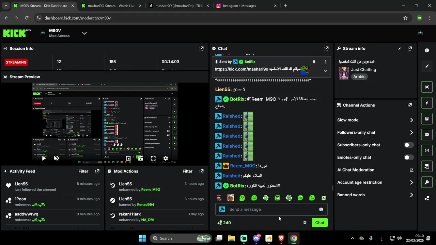The width and height of the screenshot is (436, 245).
Task: Toggle the Activity Feed lightning icon in sidebar
Action: 427,103
